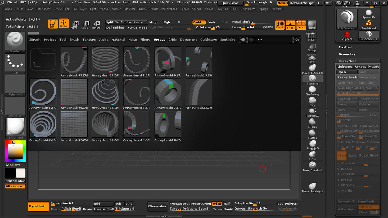The height and width of the screenshot is (218, 388).
Task: Click the BPR render sphere icon
Action: [x=312, y=25]
